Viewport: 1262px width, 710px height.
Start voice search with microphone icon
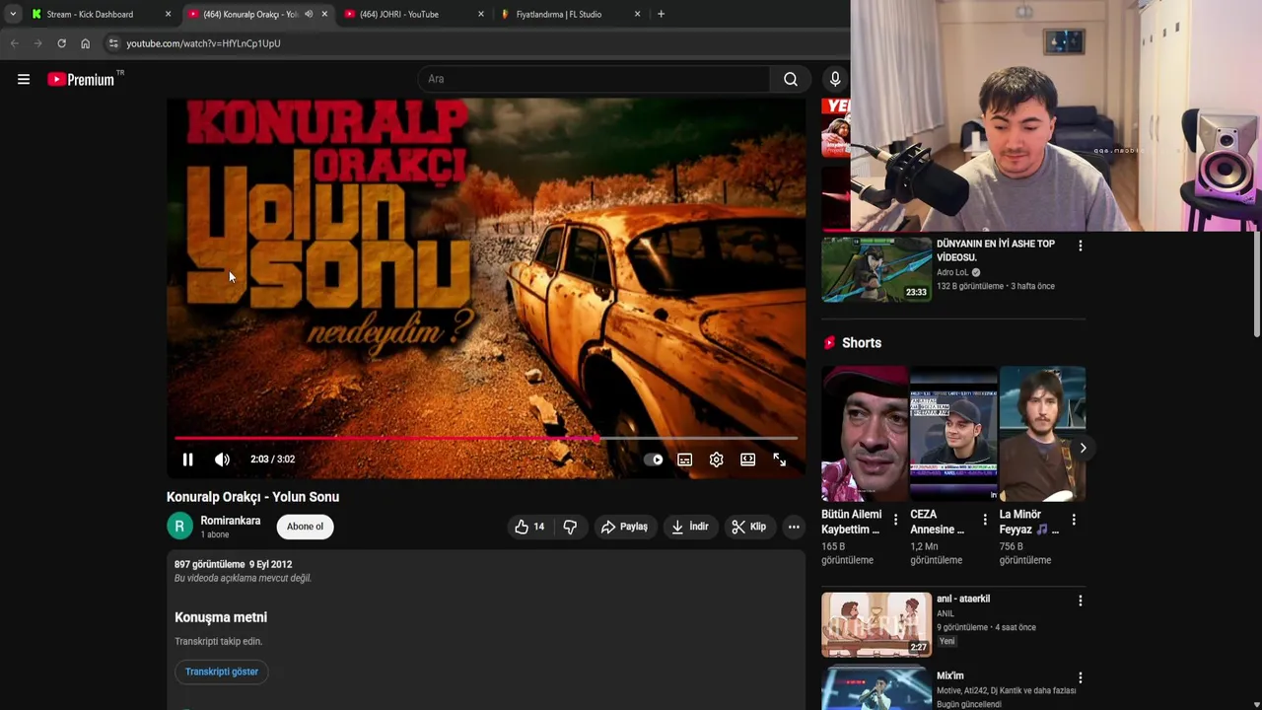835,79
